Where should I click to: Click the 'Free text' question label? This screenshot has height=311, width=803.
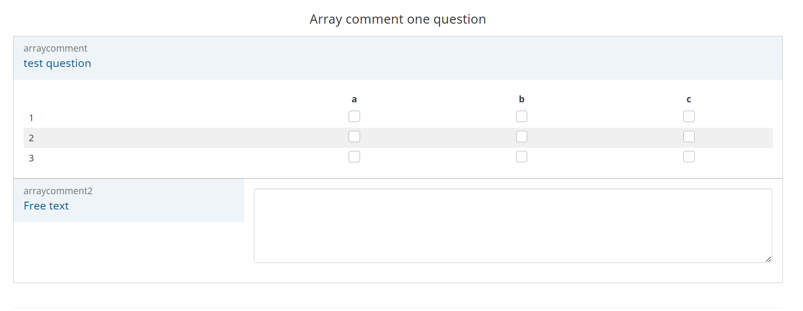(x=46, y=206)
